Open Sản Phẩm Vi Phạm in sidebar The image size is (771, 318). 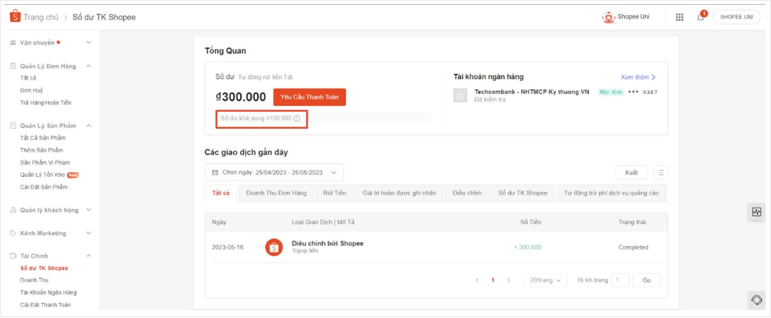point(45,163)
